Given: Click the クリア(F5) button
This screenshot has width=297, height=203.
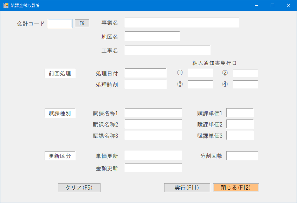Looking at the screenshot, I should pos(79,187).
